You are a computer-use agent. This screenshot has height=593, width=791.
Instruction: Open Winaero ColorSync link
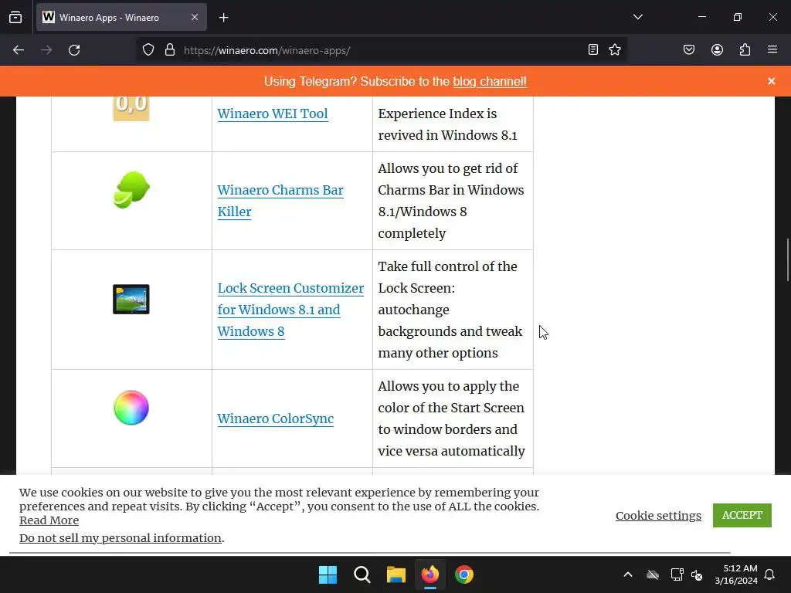pos(276,418)
